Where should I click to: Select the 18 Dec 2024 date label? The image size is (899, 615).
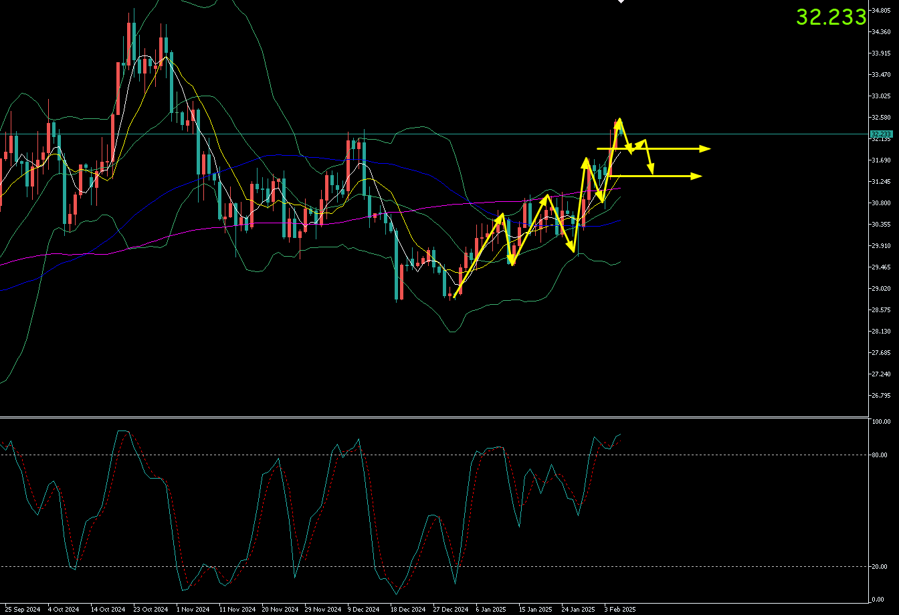pos(408,610)
